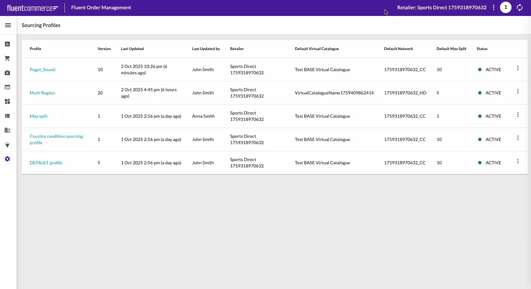Image resolution: width=531 pixels, height=289 pixels.
Task: Open the hamburger navigation menu
Action: pyautogui.click(x=8, y=25)
